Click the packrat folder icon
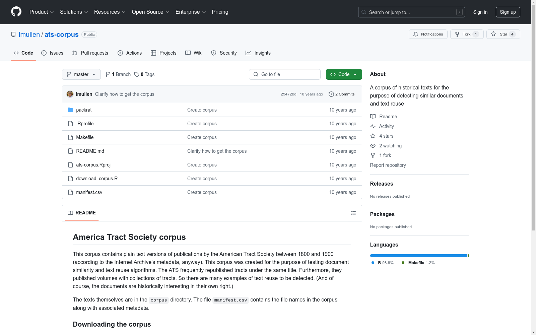536x335 pixels. coord(70,110)
